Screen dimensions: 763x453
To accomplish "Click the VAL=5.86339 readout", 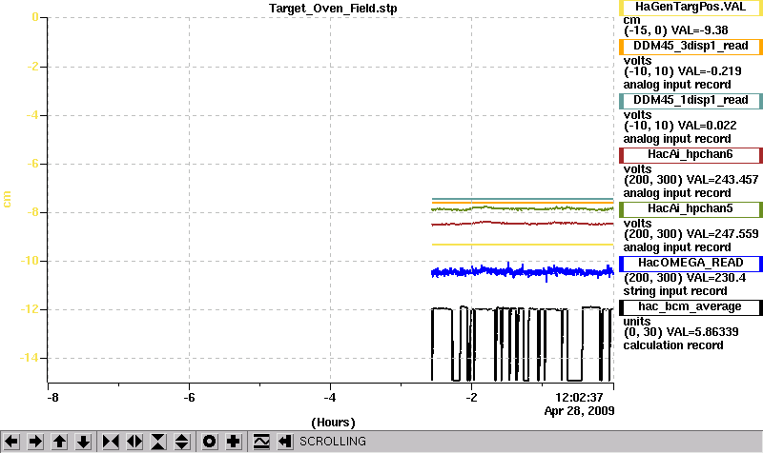I will tap(702, 332).
